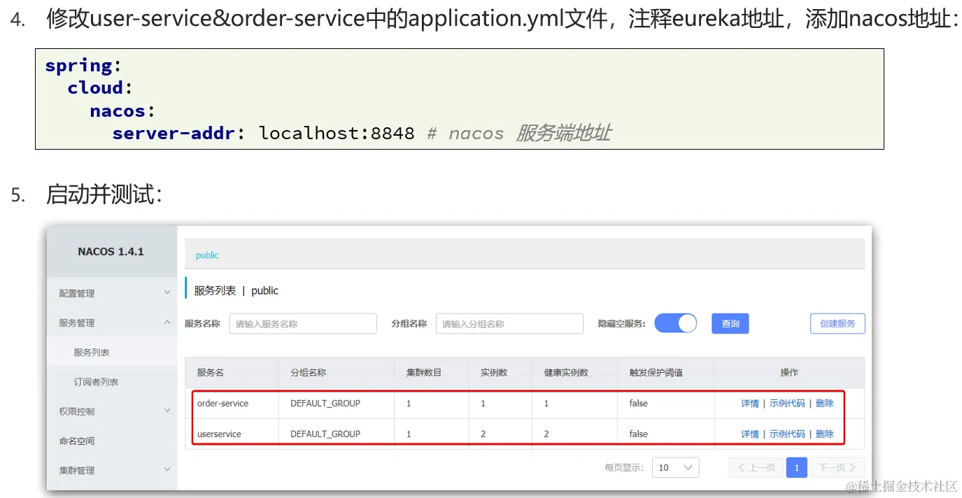Open 集群管理 in the sidebar
The image size is (962, 498).
[77, 470]
